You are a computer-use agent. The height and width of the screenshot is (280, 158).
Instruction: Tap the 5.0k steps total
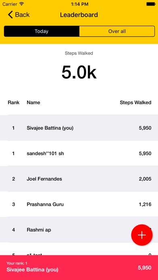coord(79,72)
